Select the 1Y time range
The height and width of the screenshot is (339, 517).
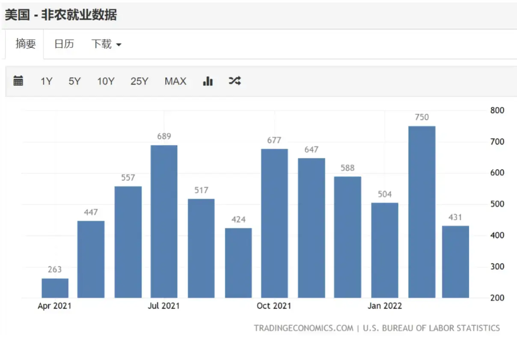pyautogui.click(x=46, y=81)
